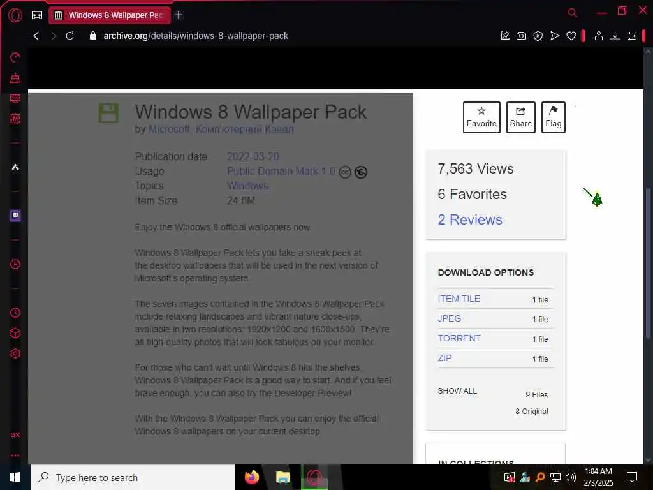Click the 7,563 Views text
Screen dimensions: 653x490
pyautogui.click(x=476, y=168)
